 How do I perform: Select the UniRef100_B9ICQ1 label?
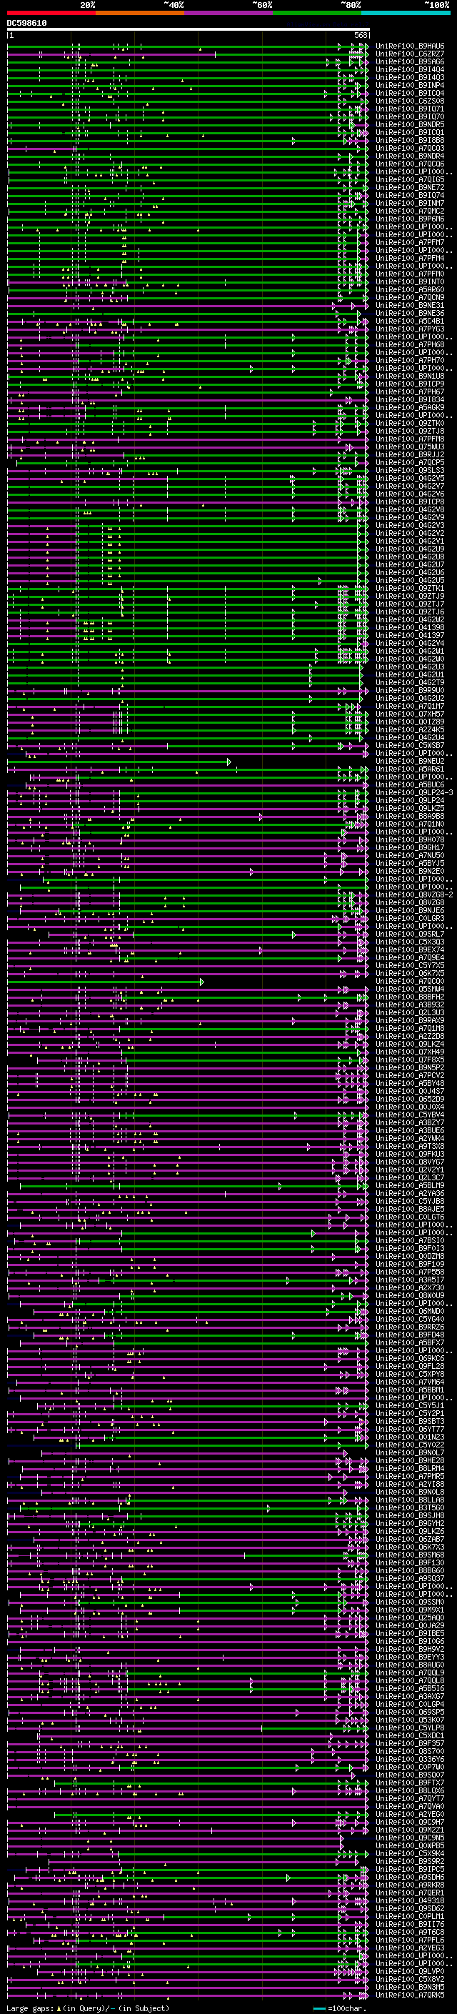(x=410, y=133)
